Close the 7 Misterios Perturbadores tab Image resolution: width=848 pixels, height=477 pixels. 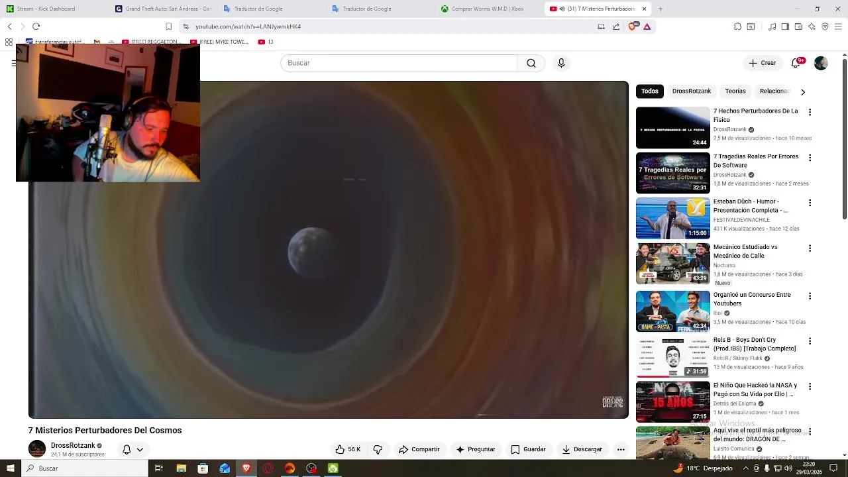644,9
